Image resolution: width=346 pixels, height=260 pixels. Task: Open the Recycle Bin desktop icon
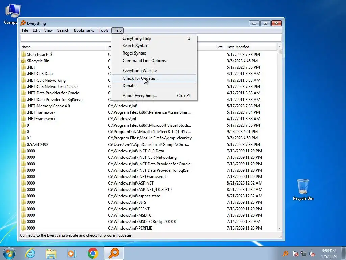coord(303,190)
